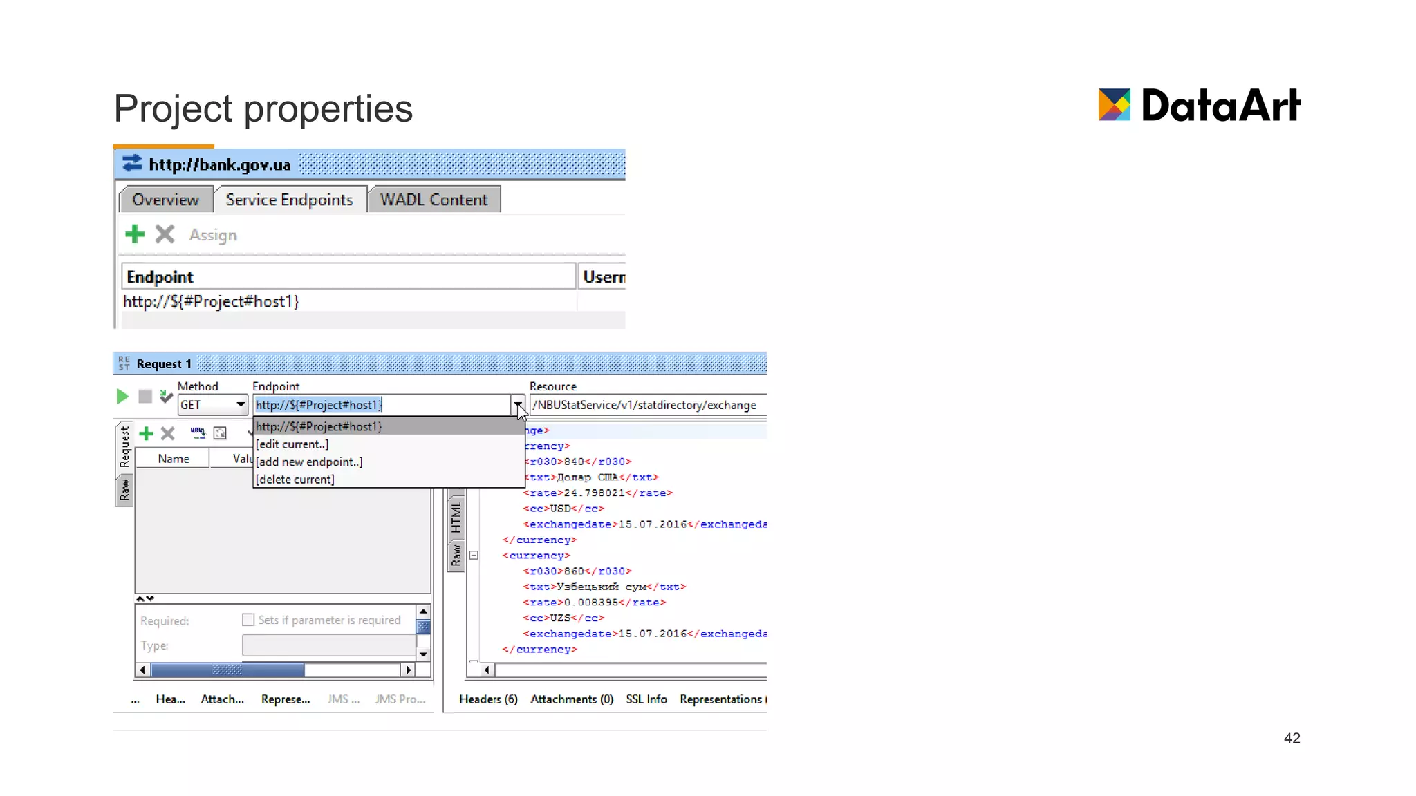Click the URL extract parameters icon
Screen dimensions: 1416x796
198,433
